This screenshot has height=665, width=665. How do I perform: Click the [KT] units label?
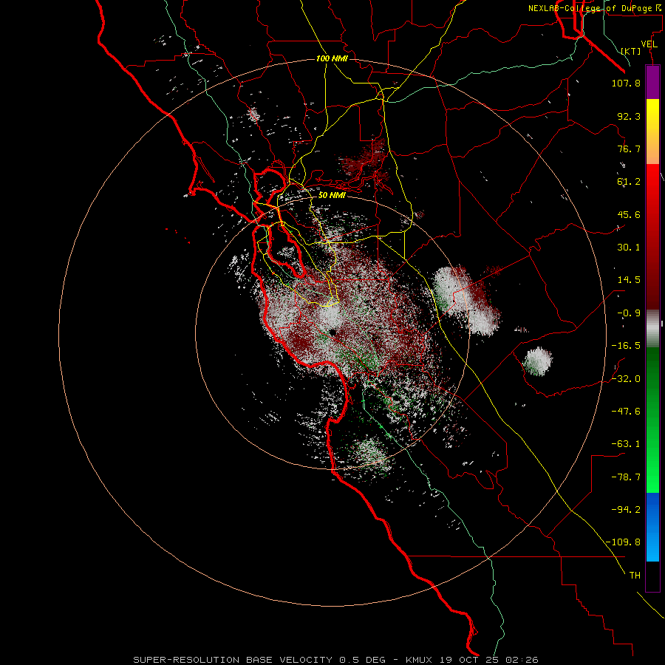pos(631,51)
